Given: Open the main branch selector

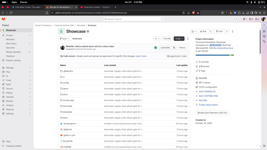Looking at the screenshot, I should coord(65,39).
